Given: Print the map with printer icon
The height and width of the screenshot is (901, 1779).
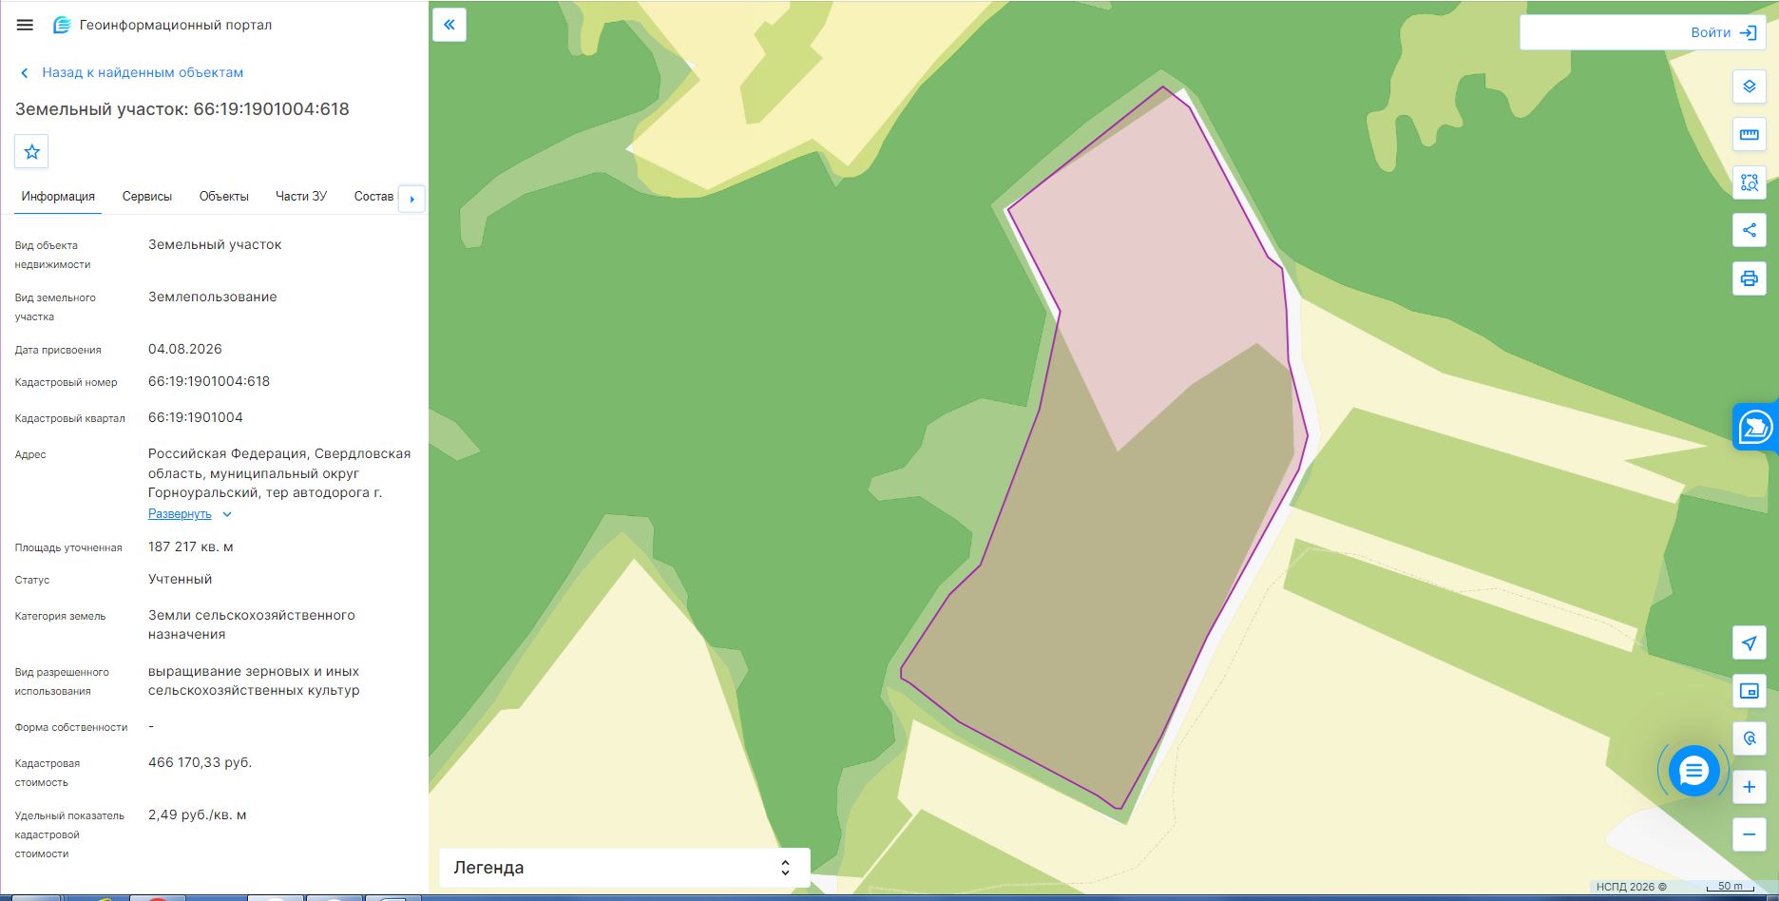Looking at the screenshot, I should click(1749, 278).
